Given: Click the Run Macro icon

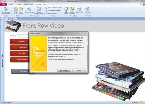Looking at the screenshot, I should (x=21, y=11).
